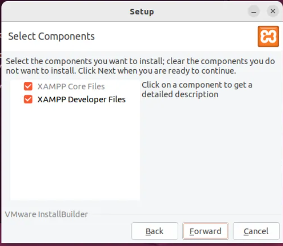The width and height of the screenshot is (283, 246).
Task: Click the orange XAMPP logo icon
Action: coord(268,37)
